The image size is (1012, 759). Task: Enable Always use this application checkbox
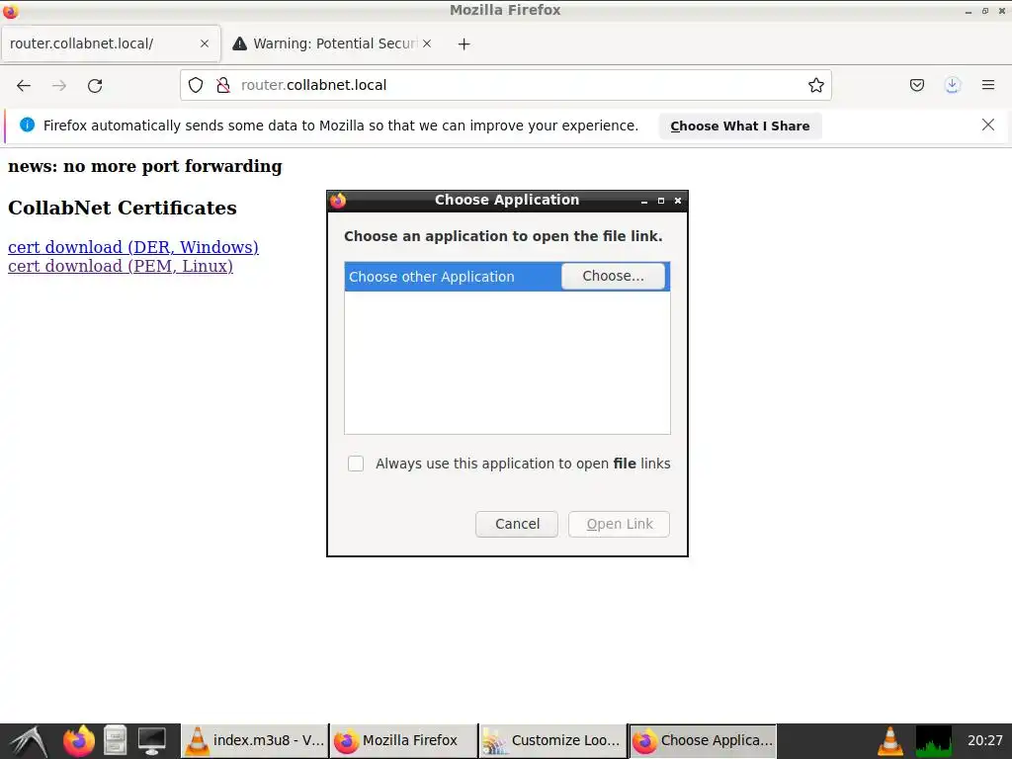pos(356,464)
